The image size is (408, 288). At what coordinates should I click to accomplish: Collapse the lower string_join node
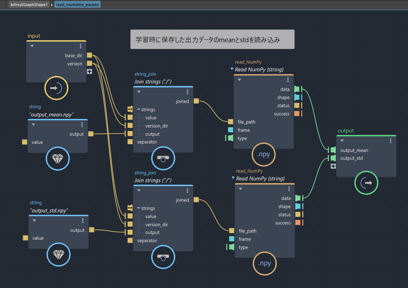[139, 191]
